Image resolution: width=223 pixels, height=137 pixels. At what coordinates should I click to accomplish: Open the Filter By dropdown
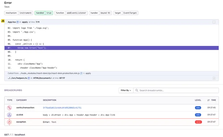pos(126,90)
